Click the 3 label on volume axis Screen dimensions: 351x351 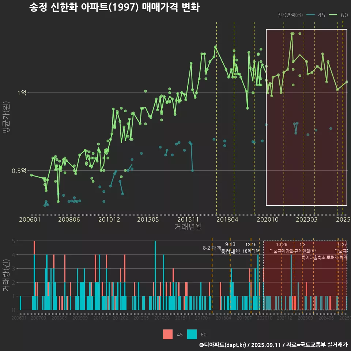[14, 269]
